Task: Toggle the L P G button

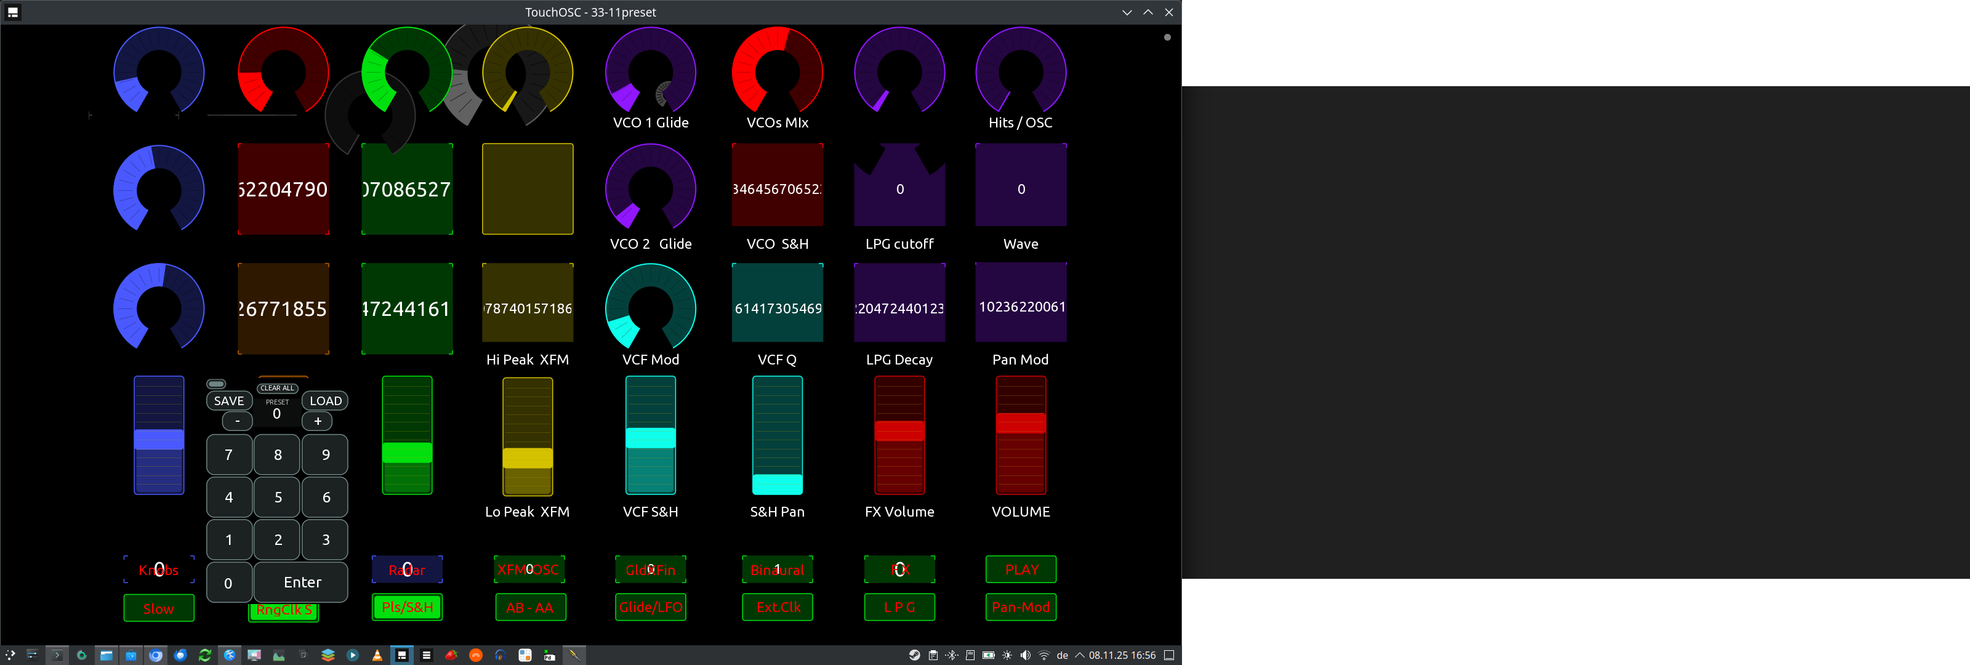Action: pyautogui.click(x=899, y=607)
